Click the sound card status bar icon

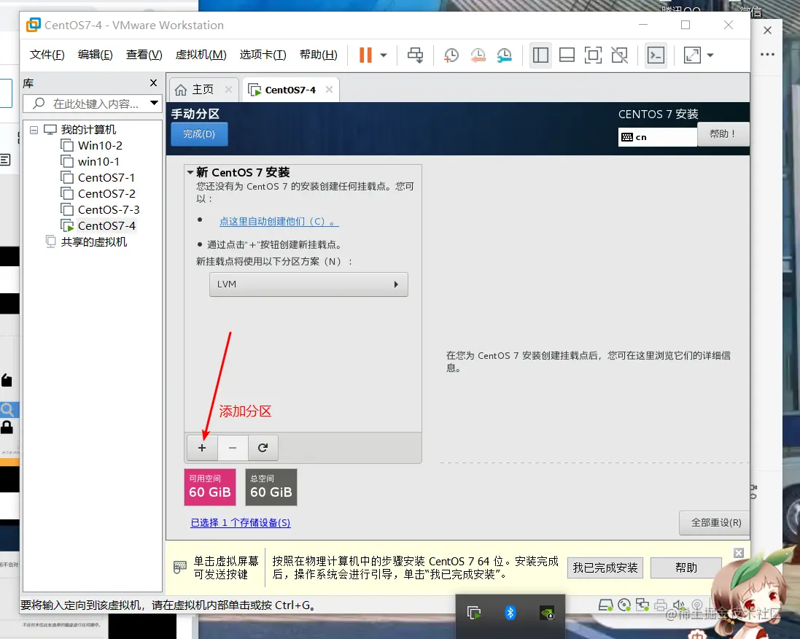point(678,605)
